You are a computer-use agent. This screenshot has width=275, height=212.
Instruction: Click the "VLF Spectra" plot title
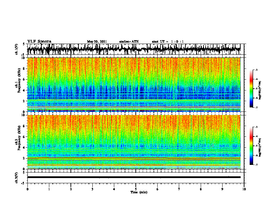[x=39, y=42]
